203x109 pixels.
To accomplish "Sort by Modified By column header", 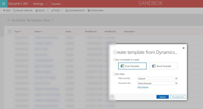I will click(110, 31).
